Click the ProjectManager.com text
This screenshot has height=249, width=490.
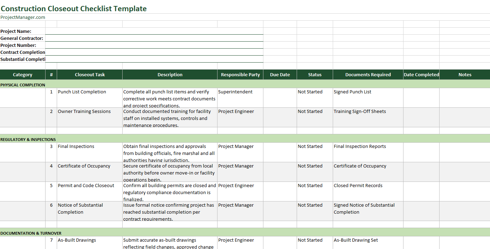coord(23,17)
